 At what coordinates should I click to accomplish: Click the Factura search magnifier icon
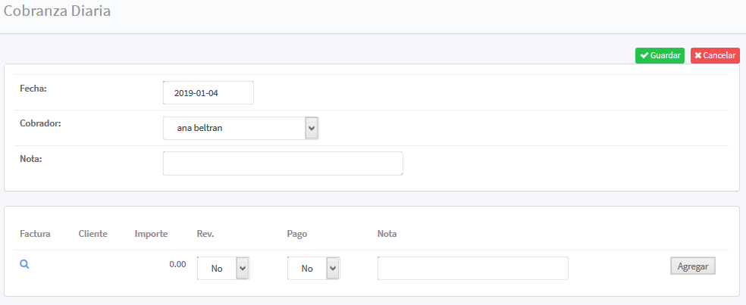[24, 264]
